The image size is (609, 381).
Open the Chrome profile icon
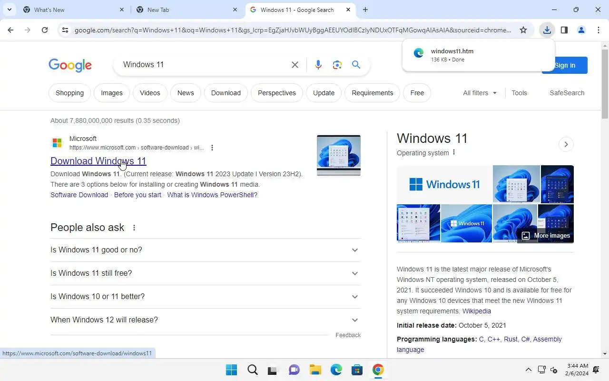tap(581, 30)
